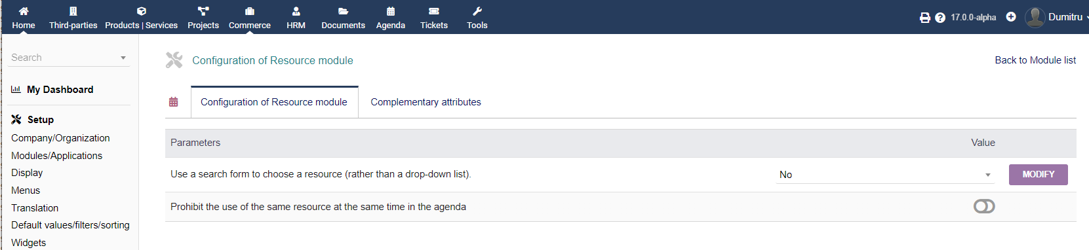Open the Tickets icon

(434, 11)
